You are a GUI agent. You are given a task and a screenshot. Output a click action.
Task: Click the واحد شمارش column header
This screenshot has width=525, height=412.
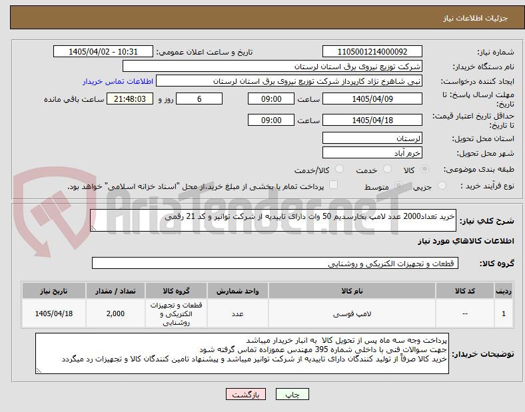[237, 291]
